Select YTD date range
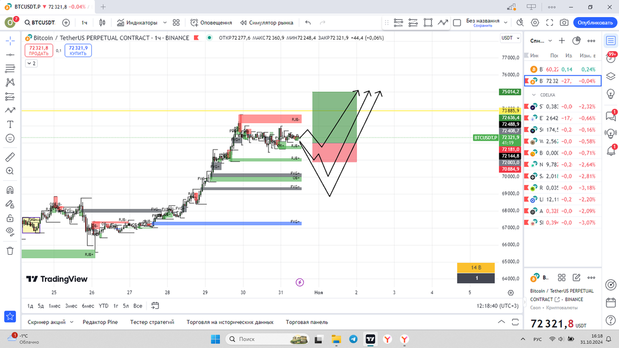The height and width of the screenshot is (348, 619). tap(104, 306)
